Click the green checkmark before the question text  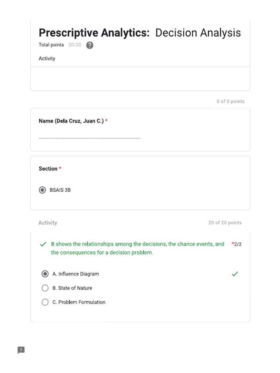43,244
